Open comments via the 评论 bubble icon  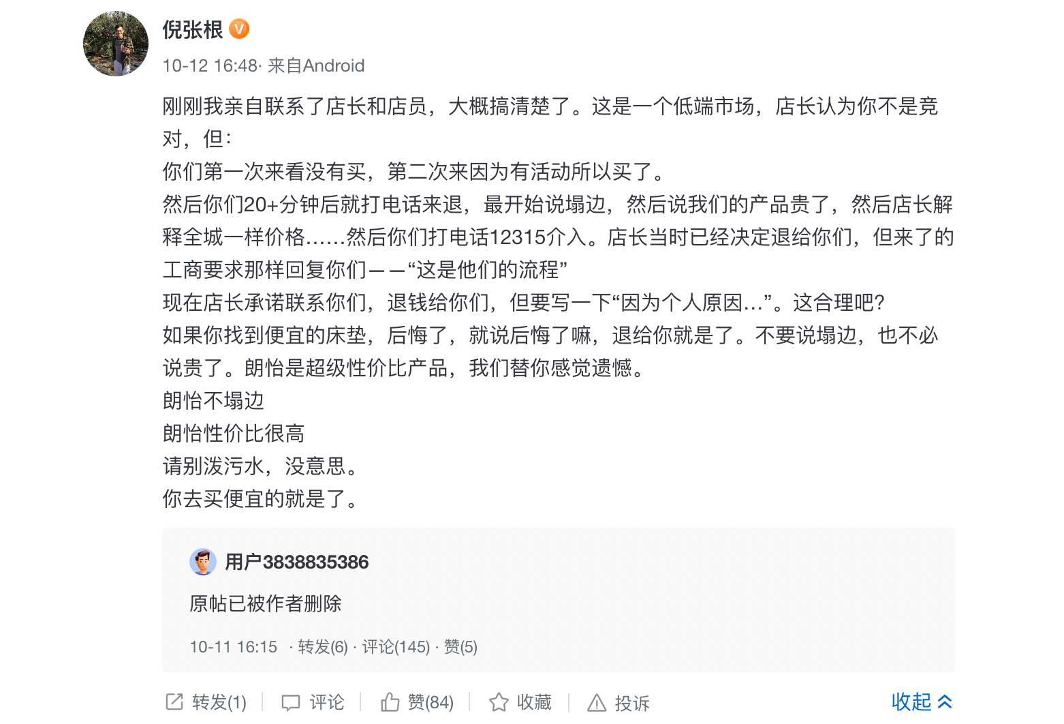coord(291,702)
